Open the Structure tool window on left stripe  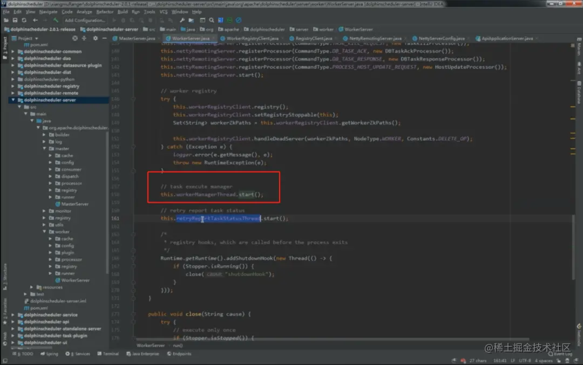tap(5, 277)
